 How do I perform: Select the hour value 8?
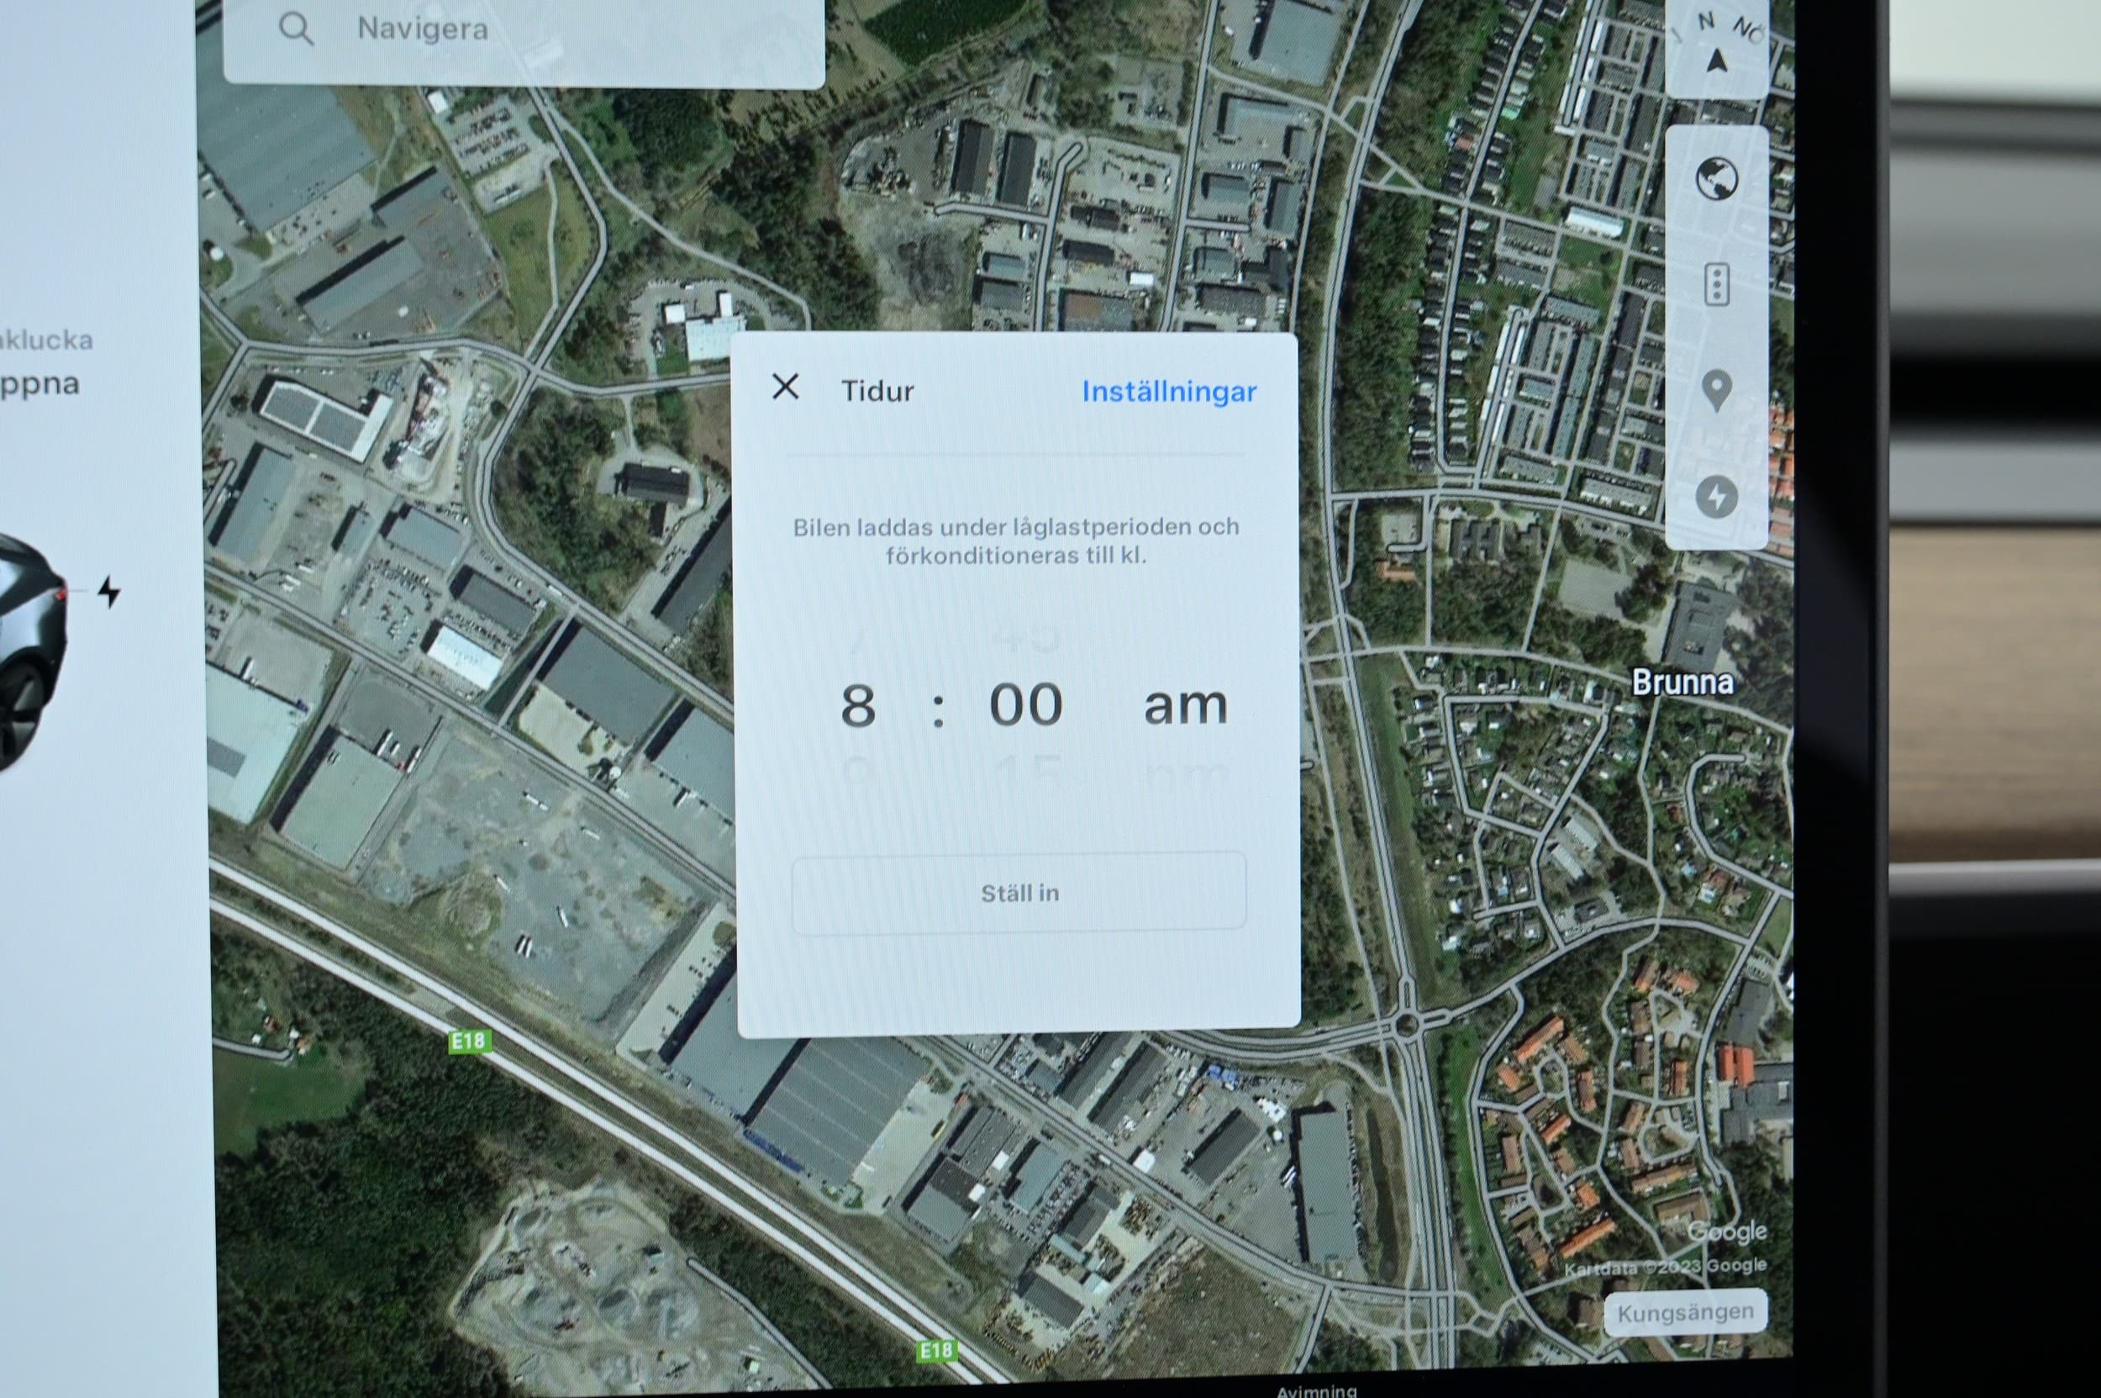857,705
